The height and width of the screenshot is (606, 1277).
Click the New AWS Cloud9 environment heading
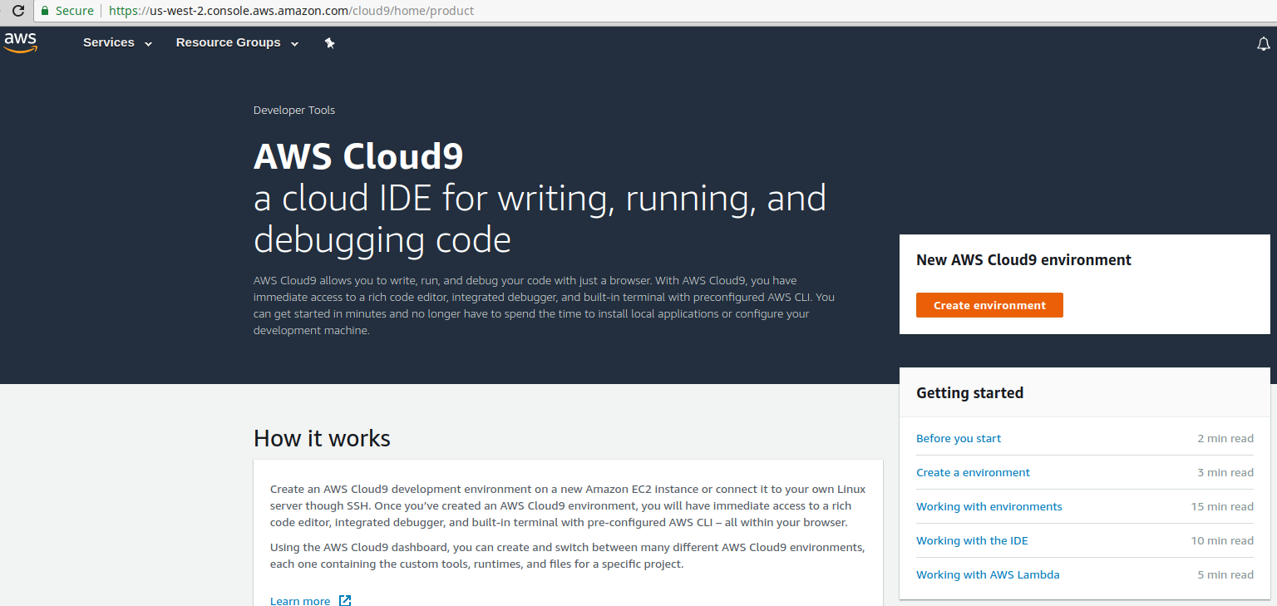click(x=1023, y=260)
